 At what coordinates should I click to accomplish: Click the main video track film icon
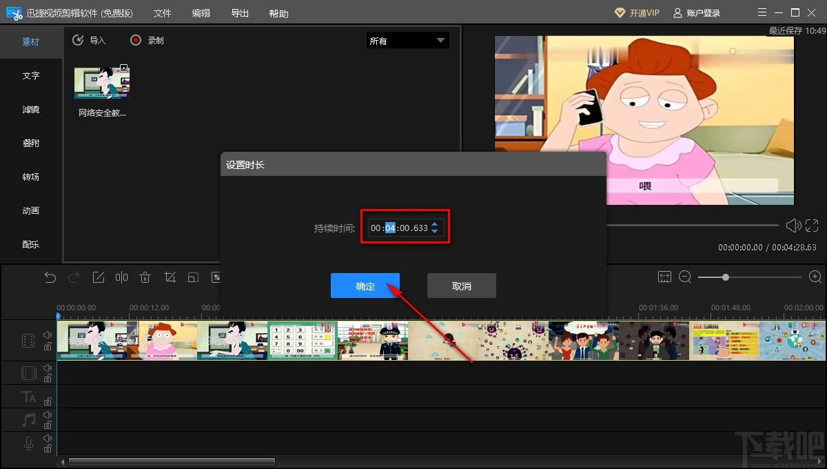[x=28, y=340]
